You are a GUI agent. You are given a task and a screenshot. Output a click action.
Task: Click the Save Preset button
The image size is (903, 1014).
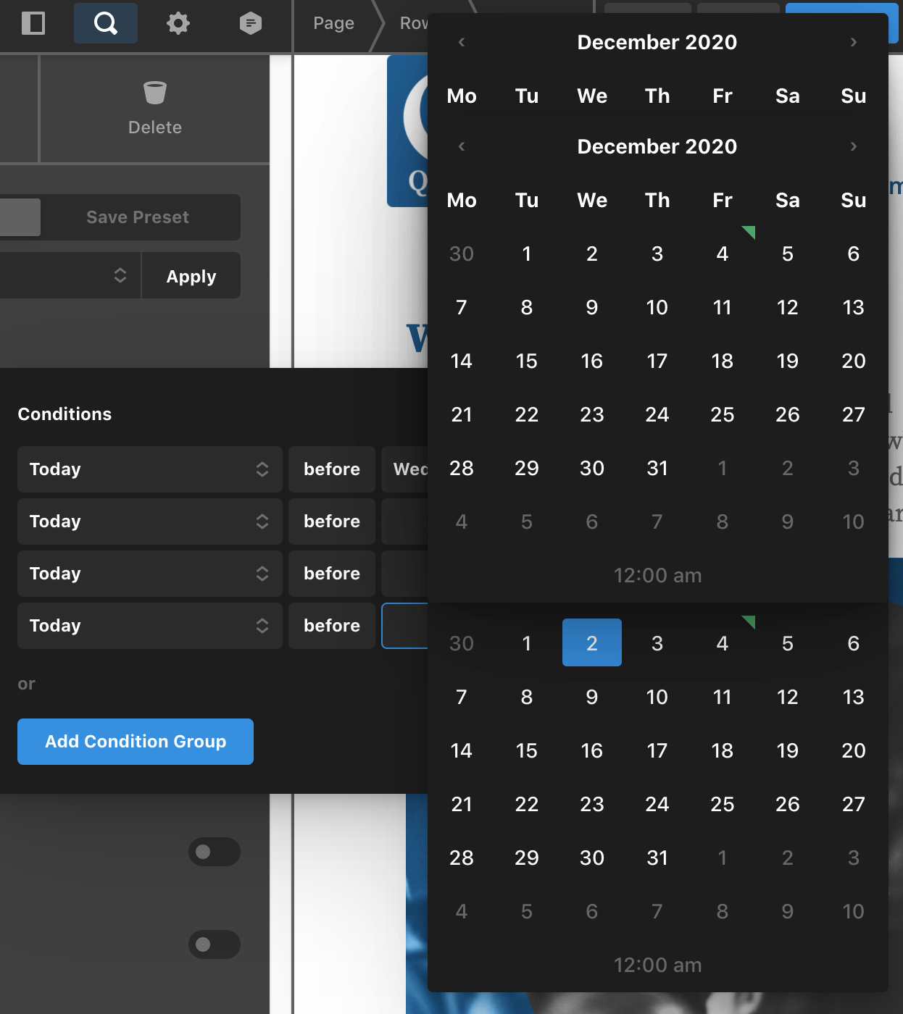(138, 217)
